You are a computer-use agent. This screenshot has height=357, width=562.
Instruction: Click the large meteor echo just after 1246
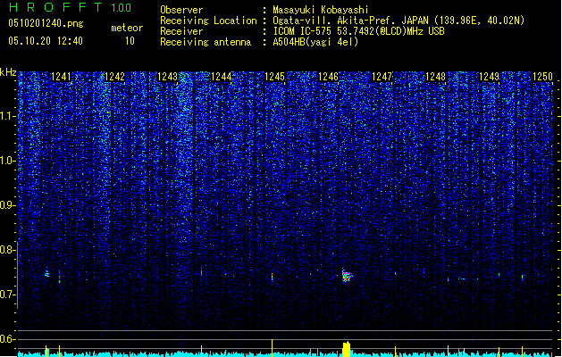coord(347,276)
